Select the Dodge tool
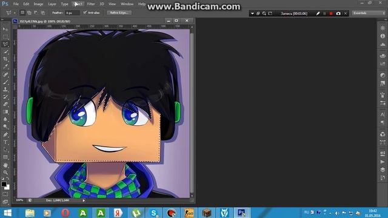This screenshot has height=218, width=388. (x=5, y=127)
